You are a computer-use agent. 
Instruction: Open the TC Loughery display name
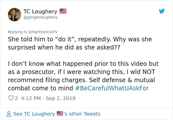click(x=40, y=11)
